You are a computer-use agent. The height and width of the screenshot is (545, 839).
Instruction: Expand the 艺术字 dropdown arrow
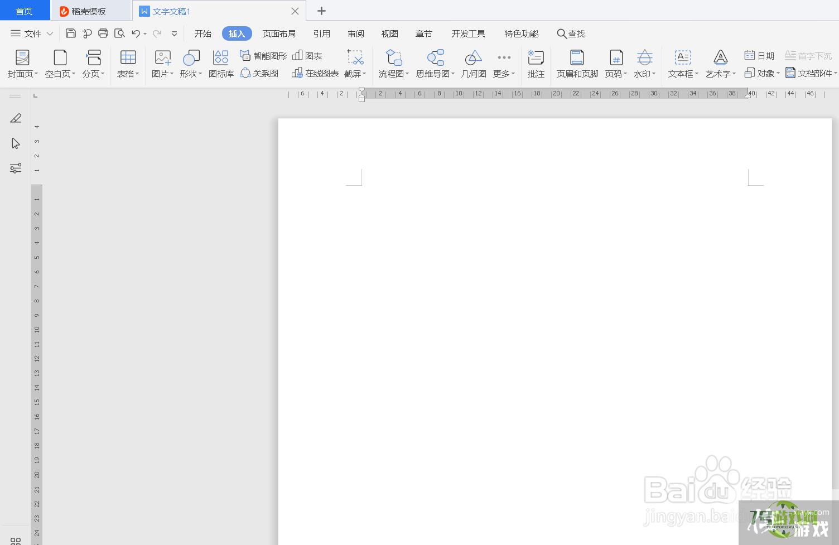pyautogui.click(x=734, y=74)
